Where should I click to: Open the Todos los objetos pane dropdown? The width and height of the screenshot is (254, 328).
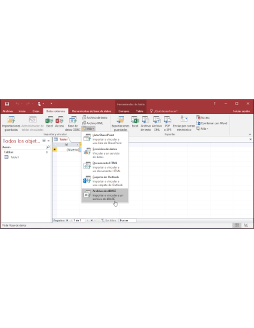(x=44, y=141)
